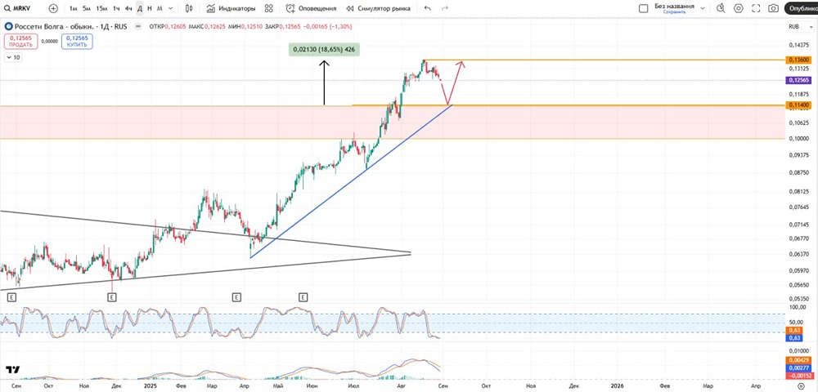Screen dimensions: 818x392
Task: Open the candlestick chart type selector
Action: 189,8
